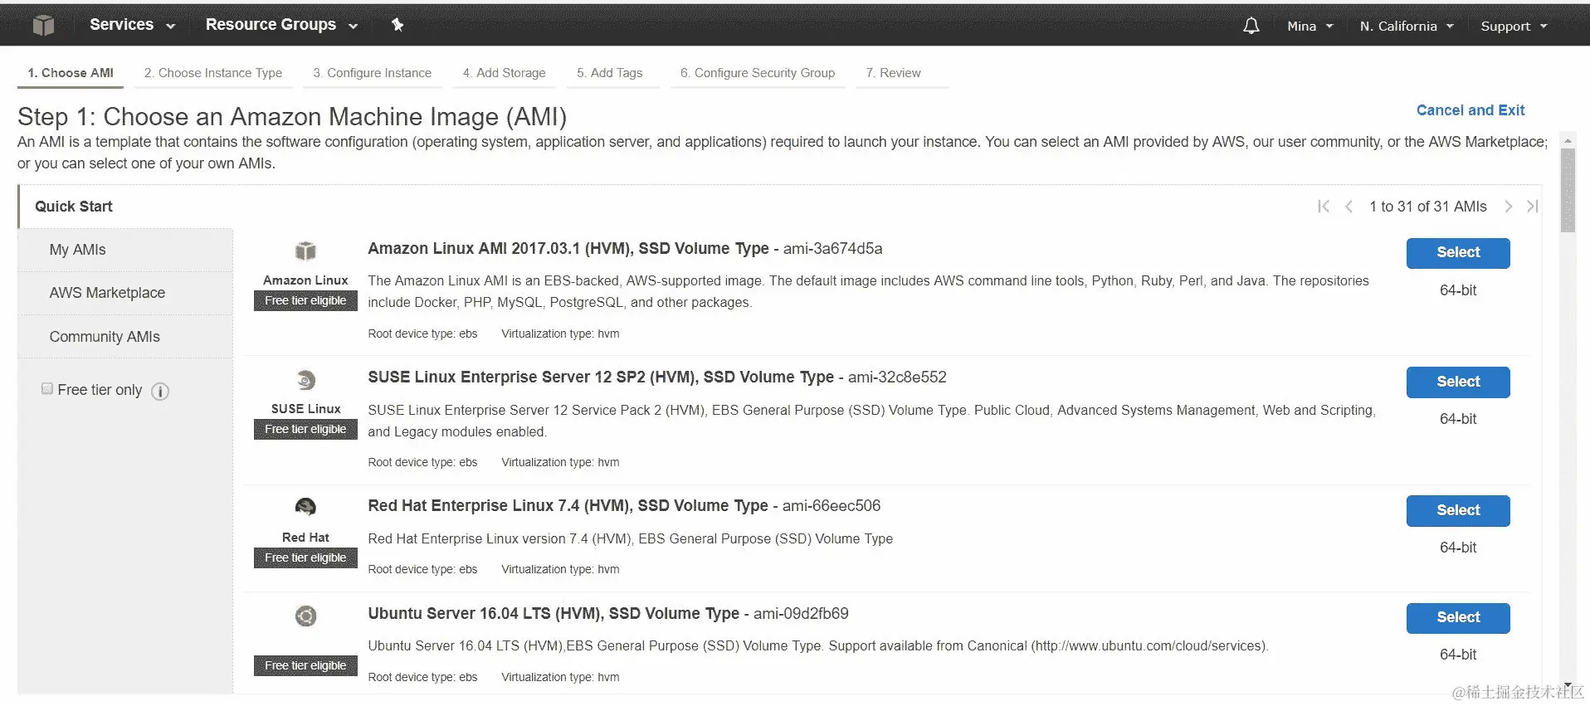The width and height of the screenshot is (1590, 706).
Task: Click the SUSE Linux logo icon
Action: click(x=306, y=380)
